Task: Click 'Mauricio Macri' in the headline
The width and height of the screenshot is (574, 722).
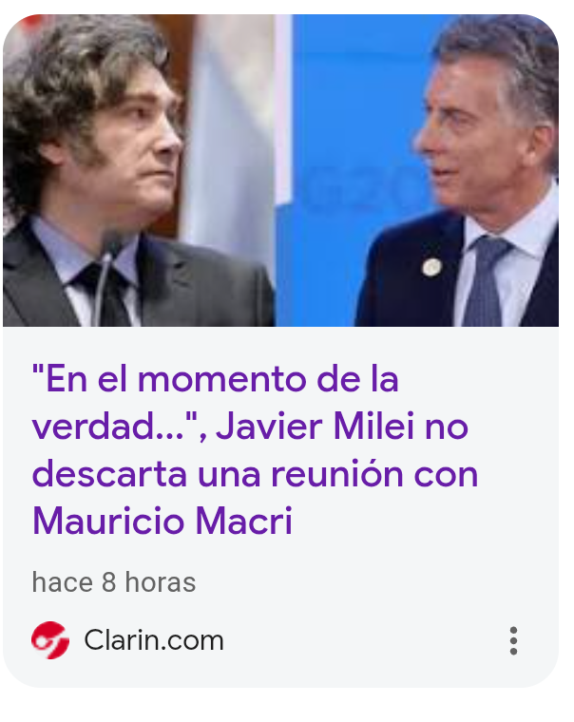Action: tap(163, 521)
